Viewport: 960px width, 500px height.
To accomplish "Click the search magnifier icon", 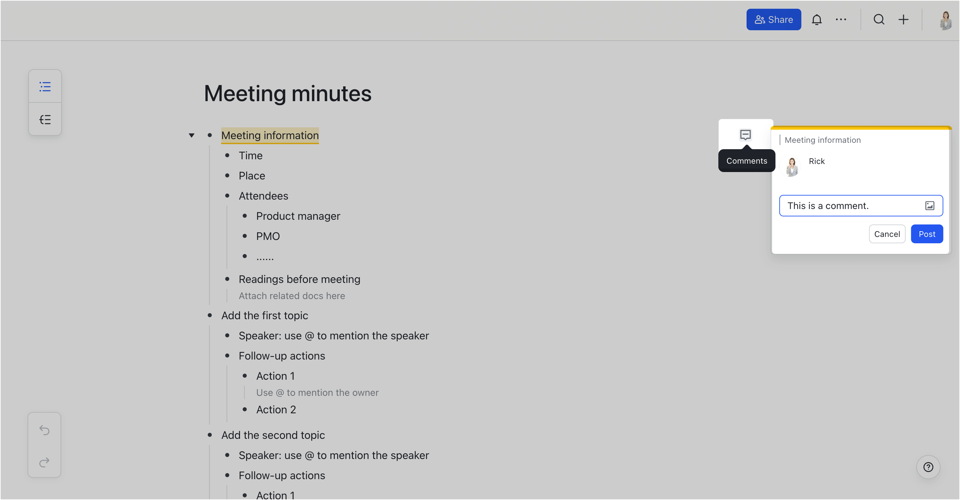I will [879, 19].
